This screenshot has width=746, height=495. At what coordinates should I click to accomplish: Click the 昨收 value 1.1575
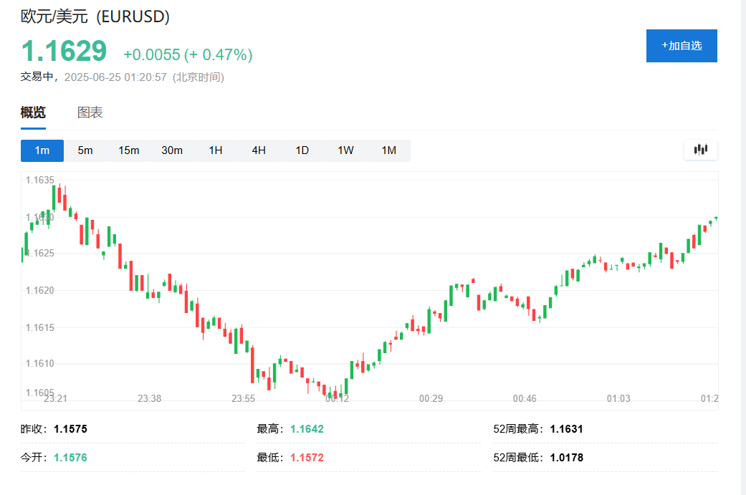[x=70, y=429]
